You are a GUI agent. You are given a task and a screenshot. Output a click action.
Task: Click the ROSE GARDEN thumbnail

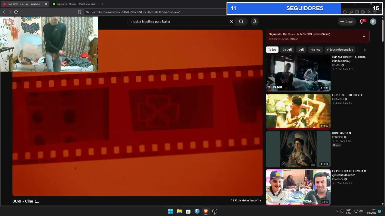298,149
